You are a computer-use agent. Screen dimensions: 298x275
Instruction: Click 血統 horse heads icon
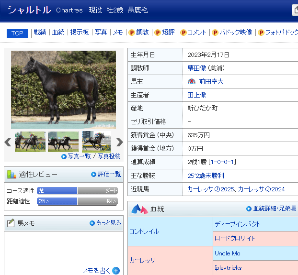point(140,209)
